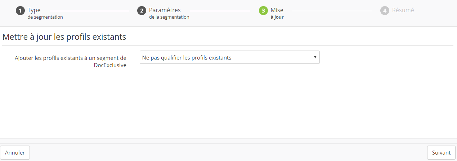Click the 'Mettre à jour les profils existants' heading
This screenshot has width=457, height=161.
click(x=64, y=37)
